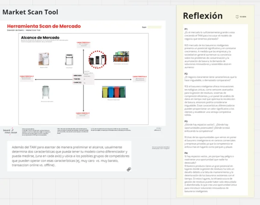Click the P3 question label in Reflexión
The height and width of the screenshot is (205, 260).
tap(186, 121)
